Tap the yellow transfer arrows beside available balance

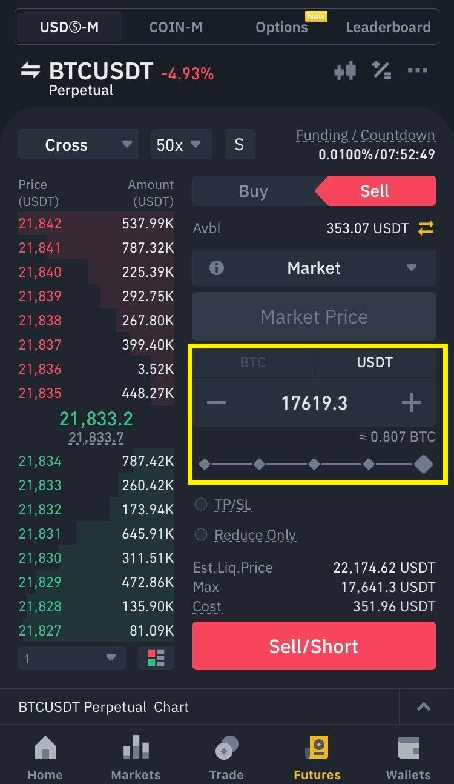pyautogui.click(x=426, y=228)
